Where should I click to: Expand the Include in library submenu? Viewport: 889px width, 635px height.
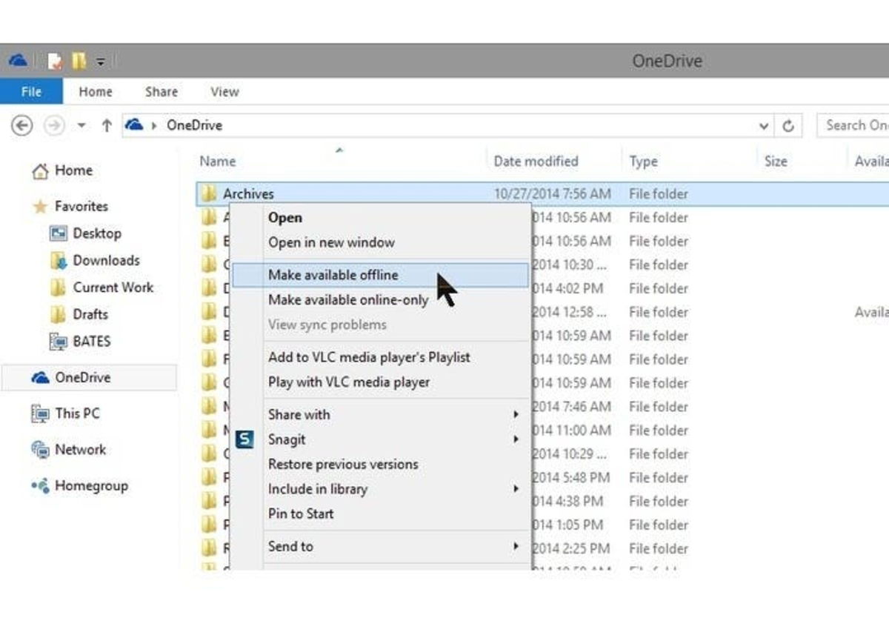[x=381, y=489]
